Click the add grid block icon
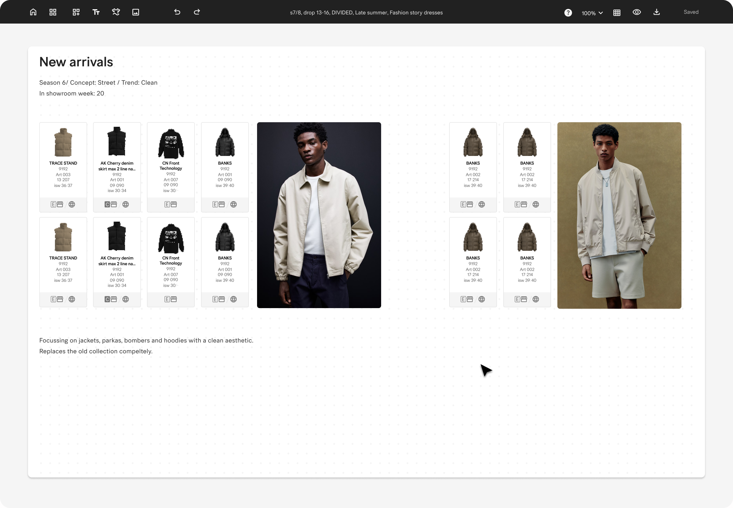The image size is (733, 508). (x=76, y=12)
